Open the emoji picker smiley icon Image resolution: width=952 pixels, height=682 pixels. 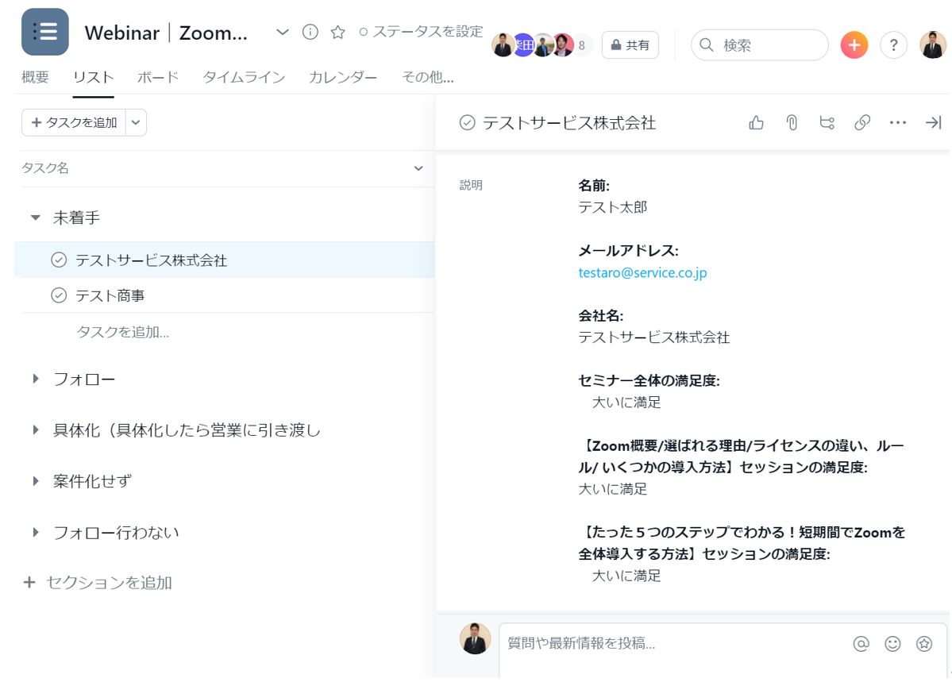(892, 644)
